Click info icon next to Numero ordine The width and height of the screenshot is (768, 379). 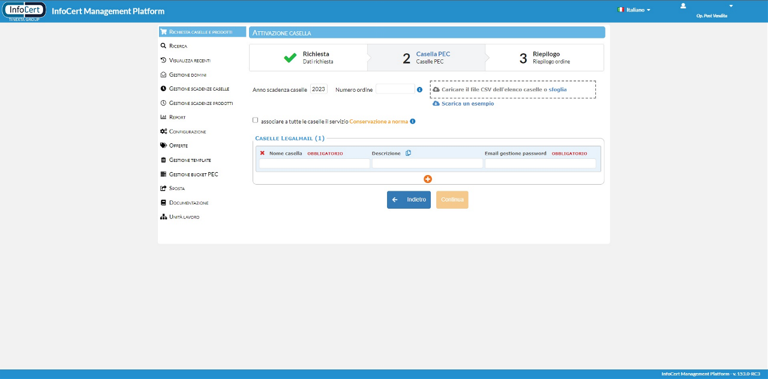[x=419, y=90]
